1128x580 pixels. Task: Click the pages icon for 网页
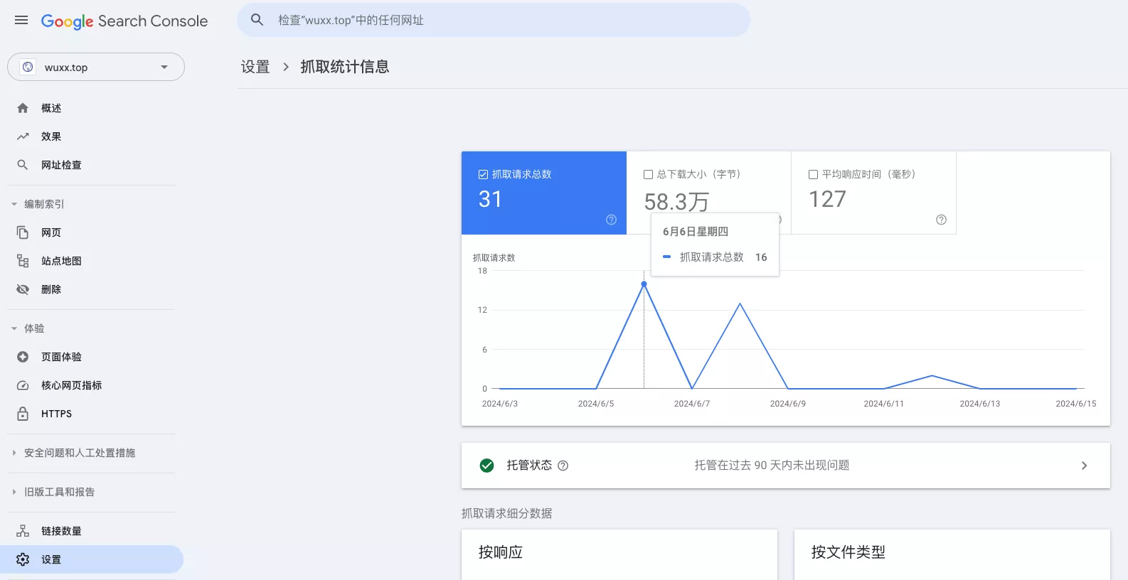[x=23, y=232]
